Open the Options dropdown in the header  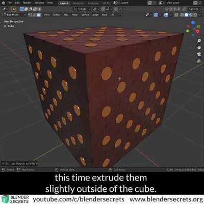tap(195, 9)
